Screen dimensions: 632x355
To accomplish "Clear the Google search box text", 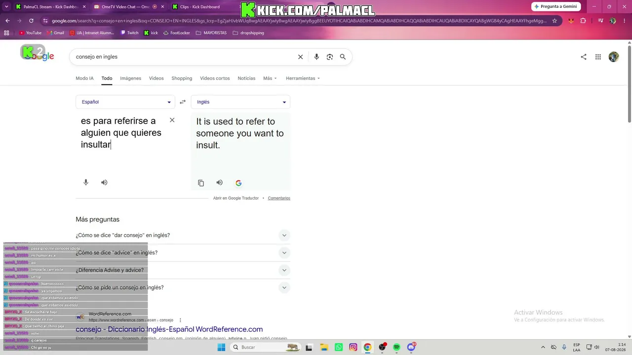I will pos(300,57).
